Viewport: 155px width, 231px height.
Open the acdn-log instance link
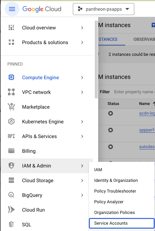[x=147, y=113]
